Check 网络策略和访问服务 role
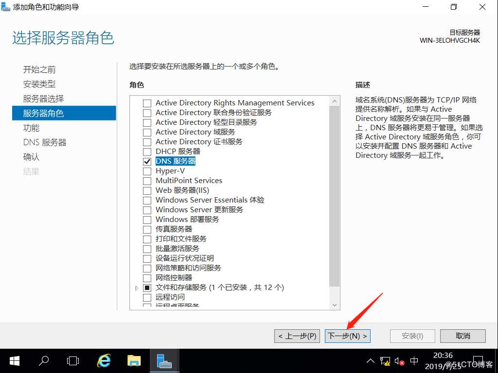Image resolution: width=498 pixels, height=373 pixels. tap(147, 268)
